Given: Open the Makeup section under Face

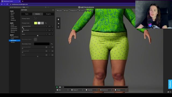Looking at the screenshot, I should tap(13, 20).
